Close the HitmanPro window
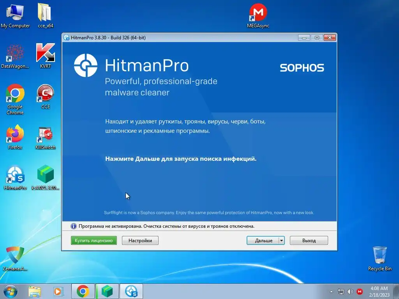Image resolution: width=399 pixels, height=299 pixels. tap(330, 38)
